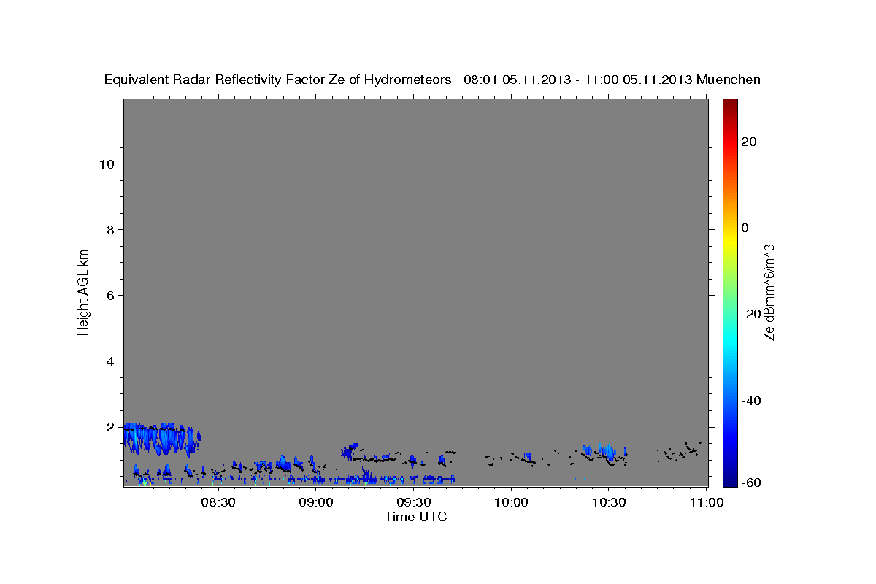The width and height of the screenshot is (876, 584).
Task: Click the "Ze dBmm^6/m^3" colorbar label
Action: click(x=768, y=293)
